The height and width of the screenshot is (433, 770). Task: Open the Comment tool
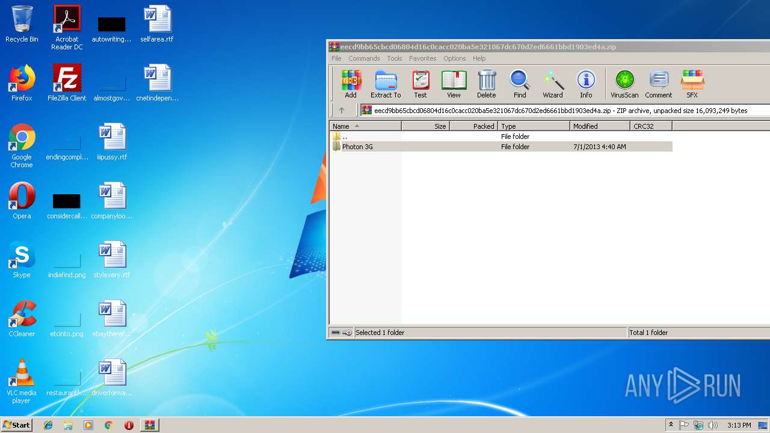point(659,84)
